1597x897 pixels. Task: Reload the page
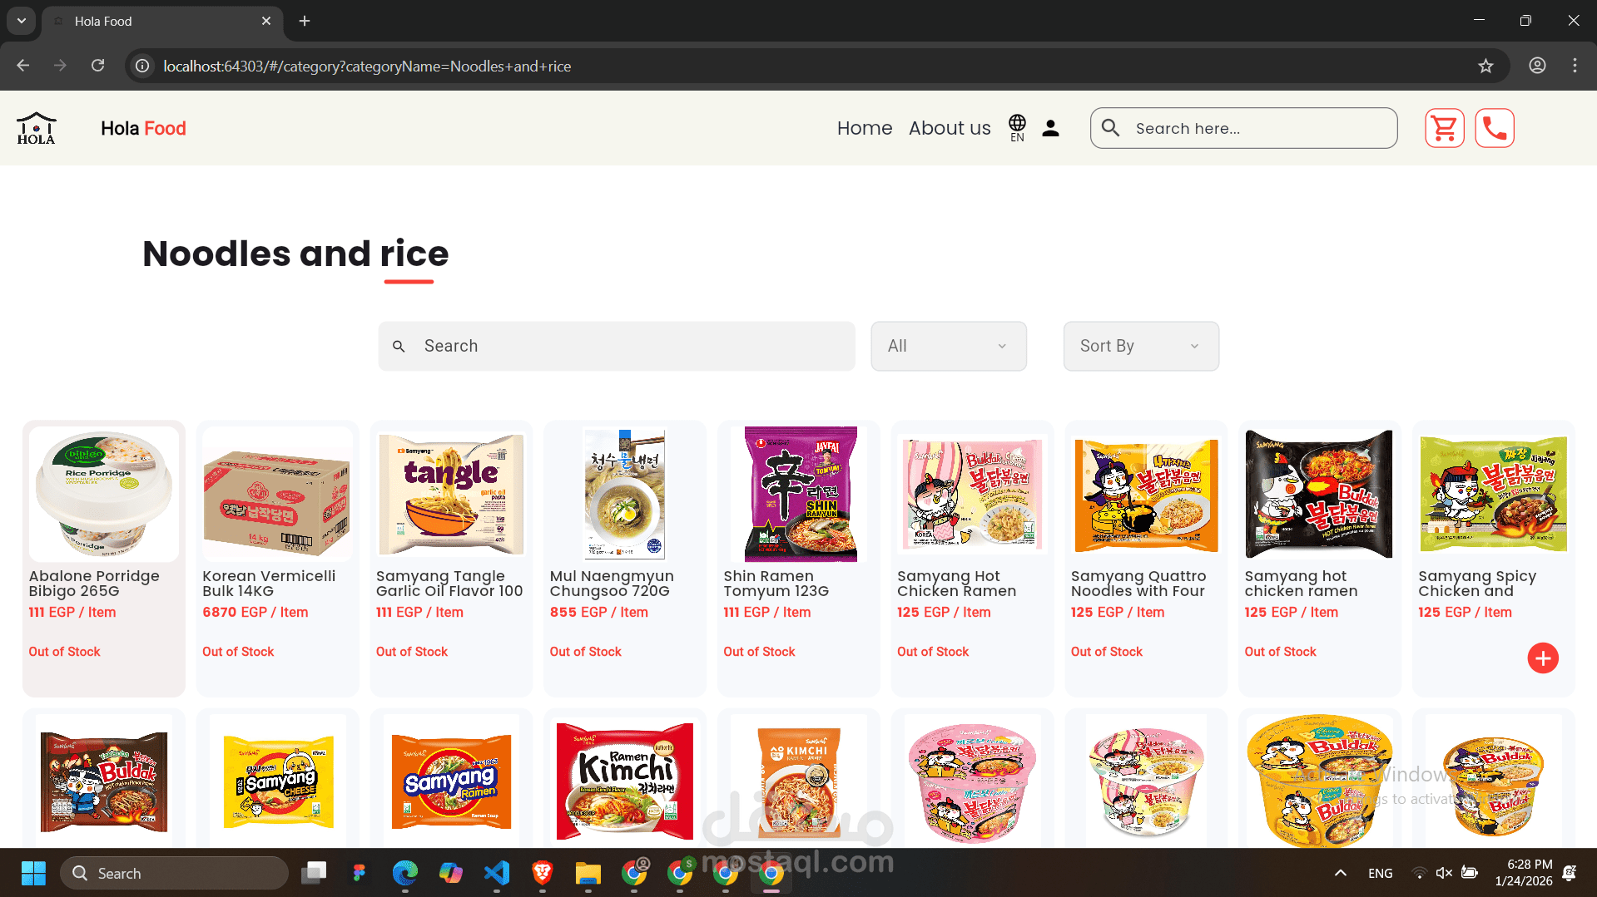(97, 66)
